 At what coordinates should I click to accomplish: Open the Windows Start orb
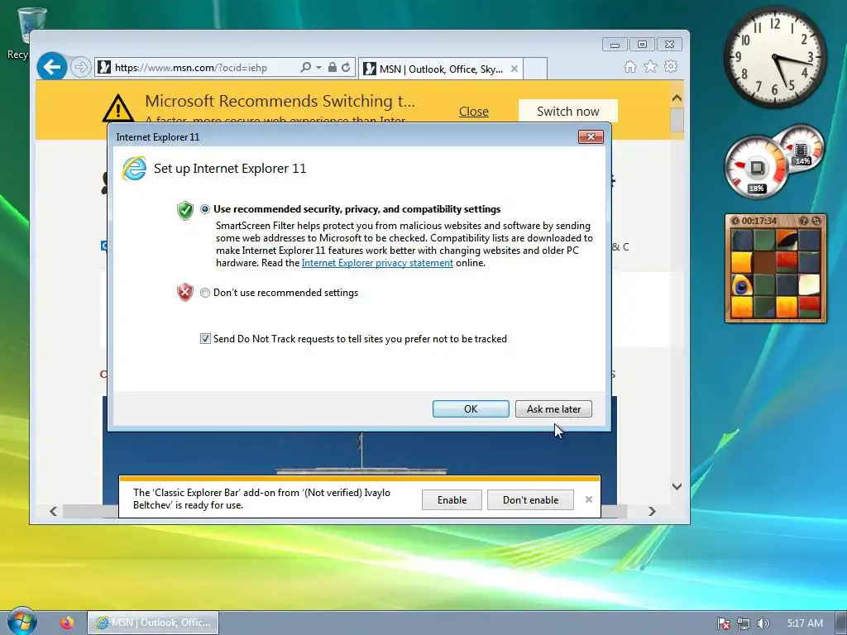pyautogui.click(x=22, y=622)
